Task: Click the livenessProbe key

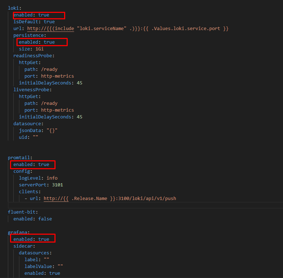Action: coord(32,89)
